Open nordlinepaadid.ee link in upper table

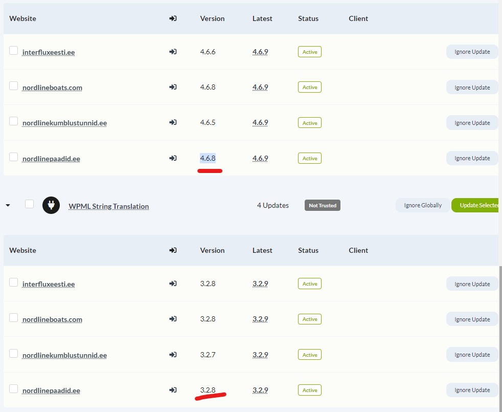51,159
